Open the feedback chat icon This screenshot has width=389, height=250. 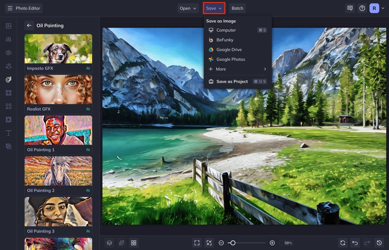[350, 8]
